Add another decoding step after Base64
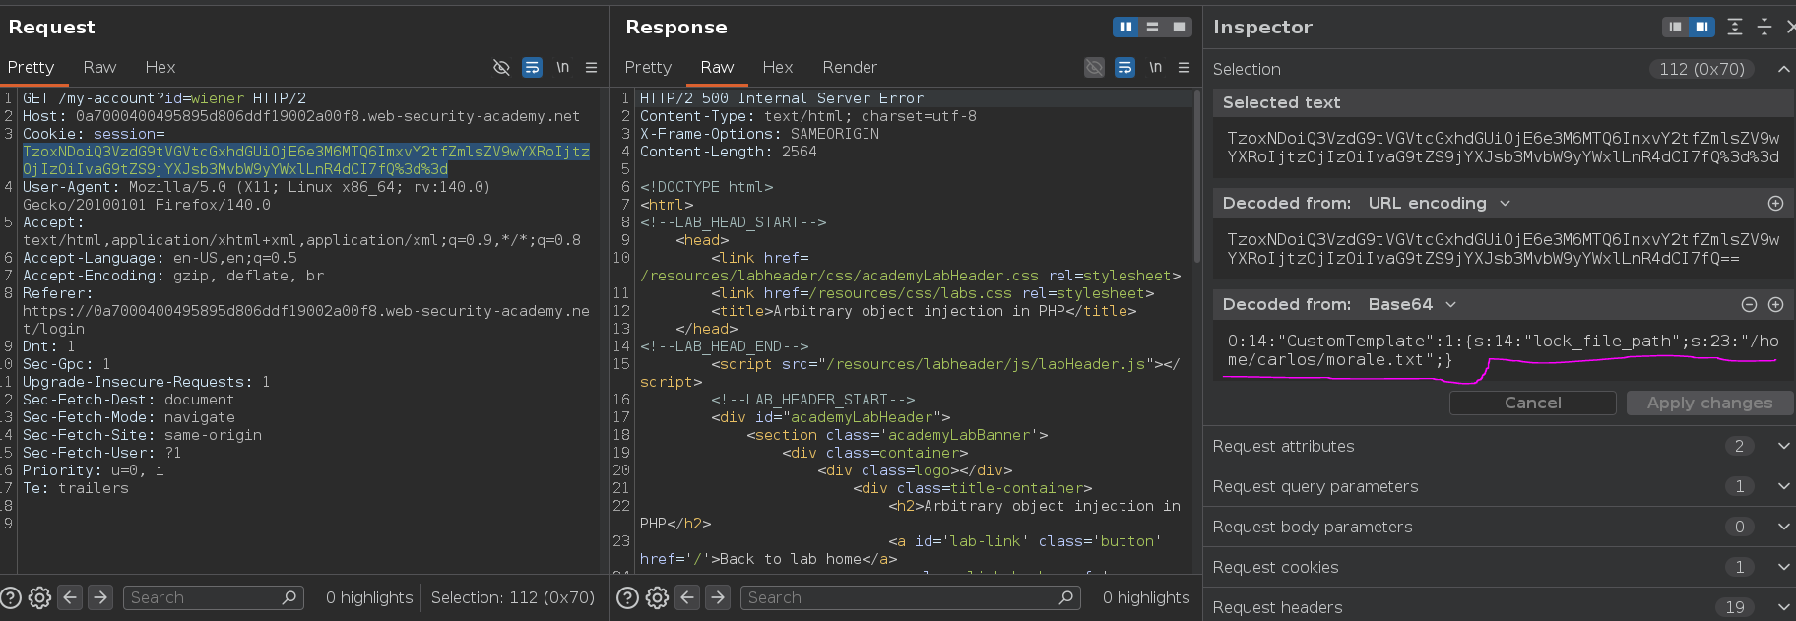This screenshot has height=621, width=1796. click(1775, 304)
